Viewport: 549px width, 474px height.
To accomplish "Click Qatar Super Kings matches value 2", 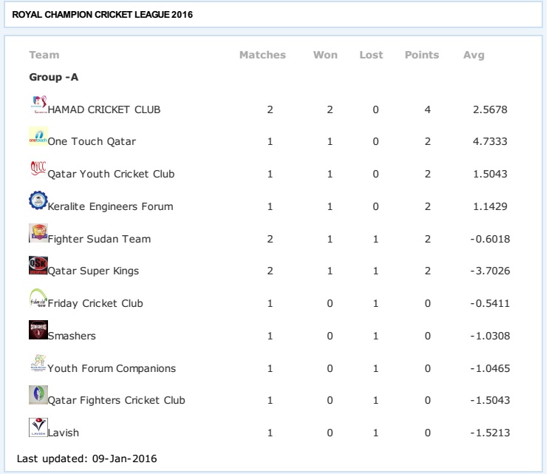I will tap(270, 271).
